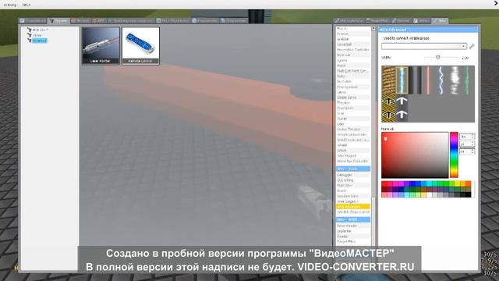This screenshot has width=499, height=281.
Task: Select the yellow palette swatch
Action: (x=458, y=184)
